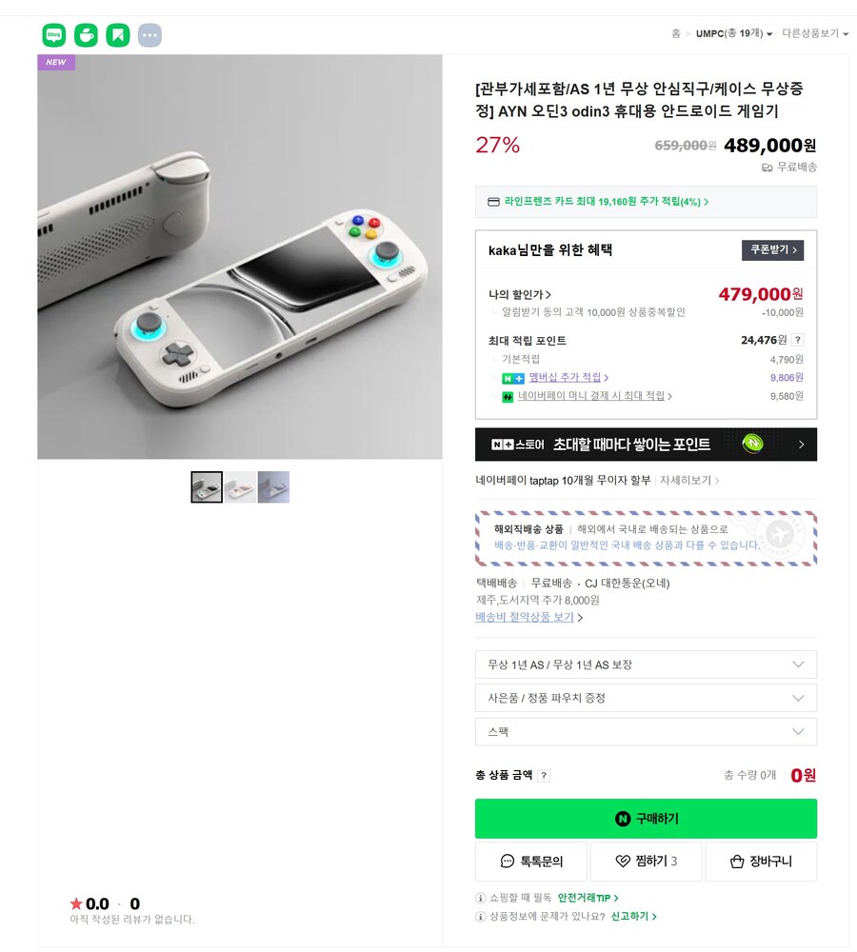Click 찜하기 heart button
This screenshot has width=857, height=952.
tap(646, 861)
